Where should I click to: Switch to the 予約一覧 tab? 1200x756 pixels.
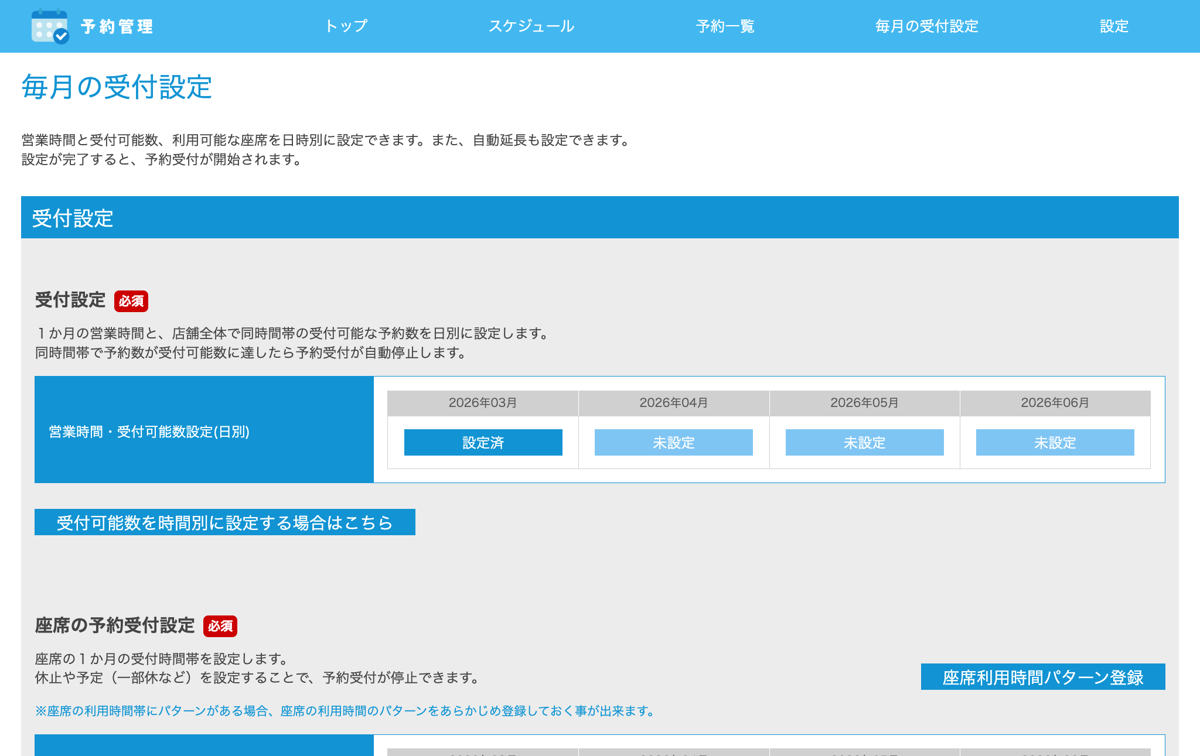click(724, 26)
